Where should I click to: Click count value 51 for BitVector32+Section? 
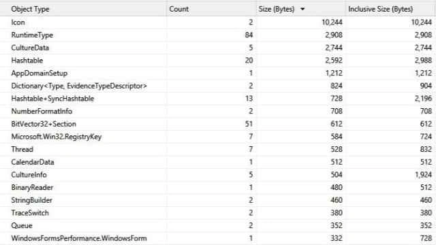coord(249,124)
